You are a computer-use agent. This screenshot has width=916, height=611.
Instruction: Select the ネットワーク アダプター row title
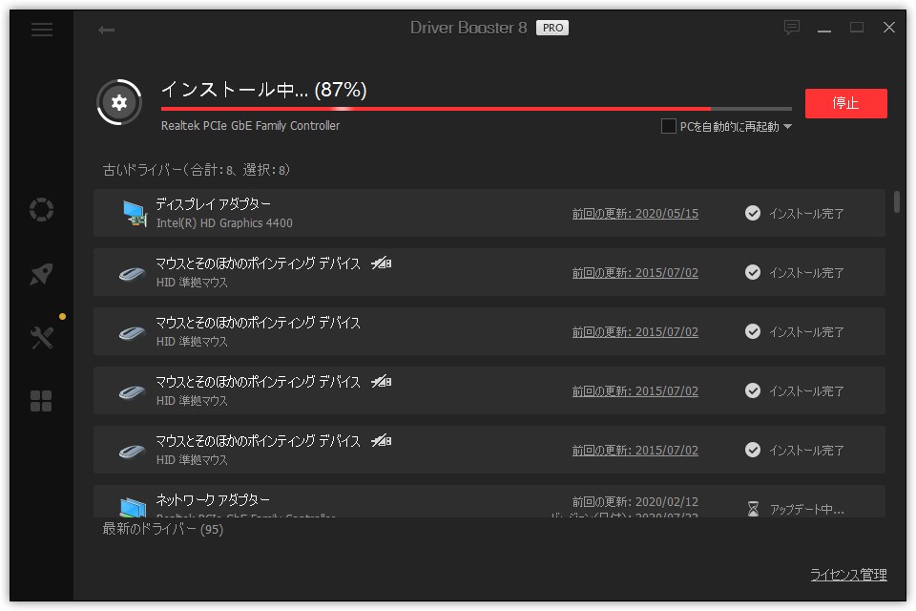(x=213, y=499)
